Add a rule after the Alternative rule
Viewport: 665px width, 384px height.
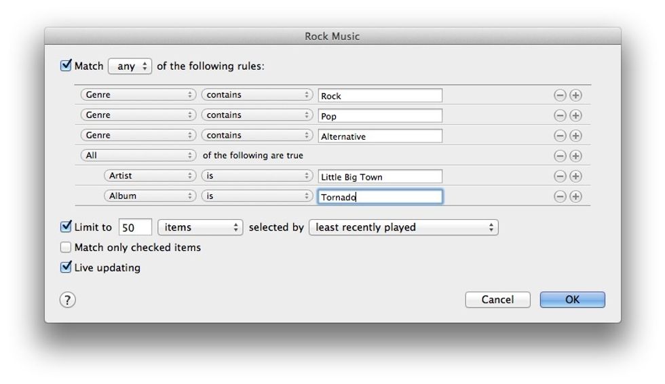pyautogui.click(x=575, y=136)
